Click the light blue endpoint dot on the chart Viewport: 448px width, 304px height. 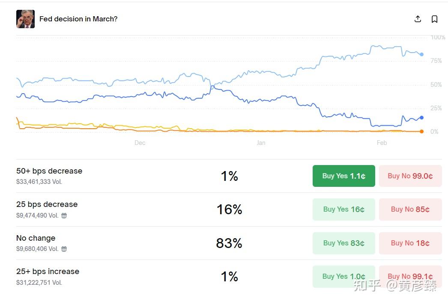pyautogui.click(x=421, y=54)
